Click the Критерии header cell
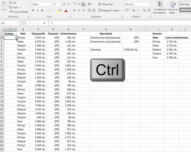The height and width of the screenshot is (152, 191). tap(106, 33)
